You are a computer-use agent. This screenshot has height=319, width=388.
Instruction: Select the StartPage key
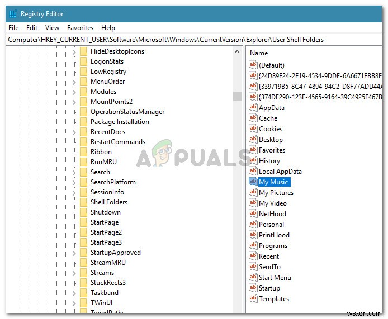[105, 222]
